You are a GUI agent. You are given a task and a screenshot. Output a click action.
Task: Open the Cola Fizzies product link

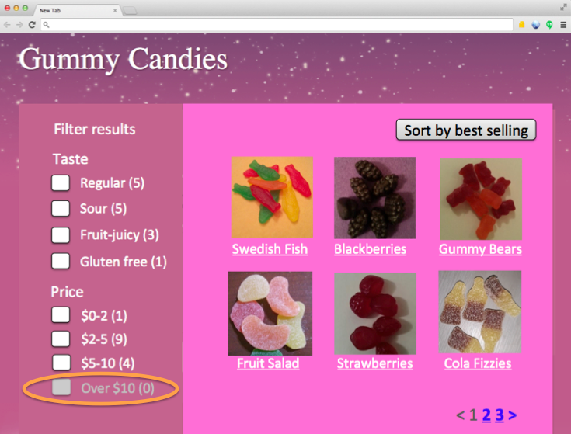pyautogui.click(x=478, y=363)
